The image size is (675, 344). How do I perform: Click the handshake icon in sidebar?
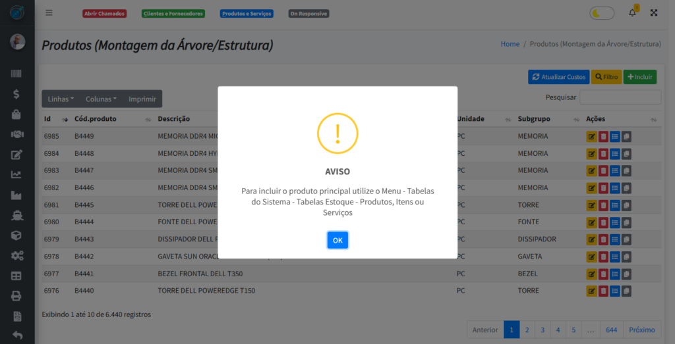[x=16, y=134]
